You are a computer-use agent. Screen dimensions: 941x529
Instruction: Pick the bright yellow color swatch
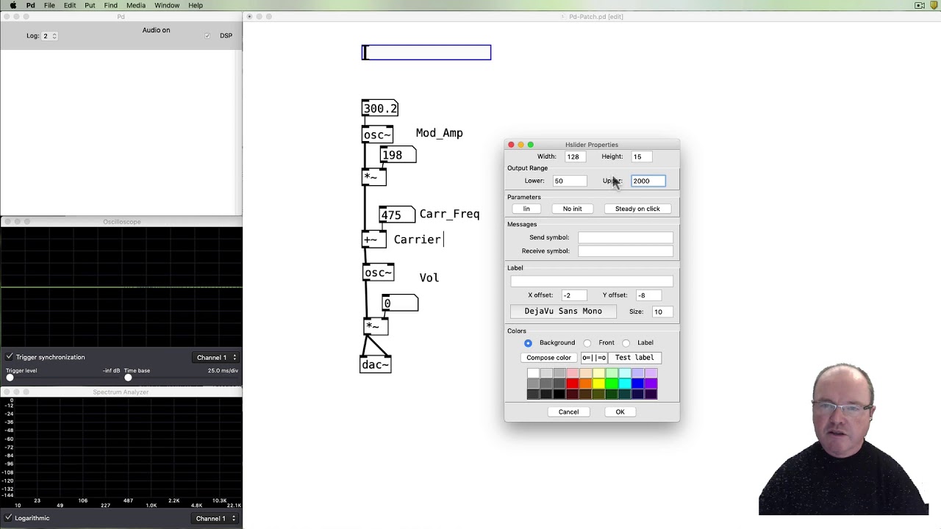pyautogui.click(x=598, y=384)
